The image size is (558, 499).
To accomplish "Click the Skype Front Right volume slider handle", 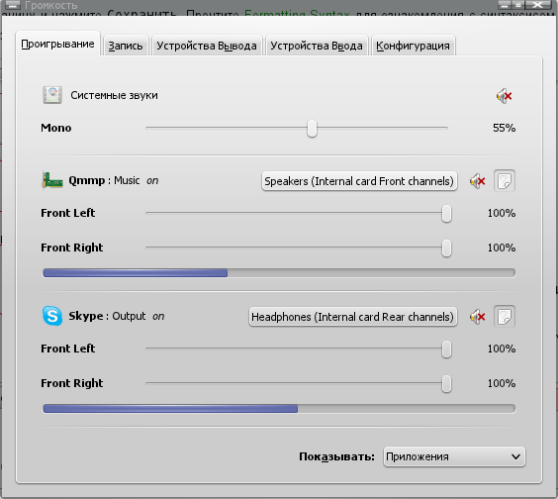I will tap(446, 383).
